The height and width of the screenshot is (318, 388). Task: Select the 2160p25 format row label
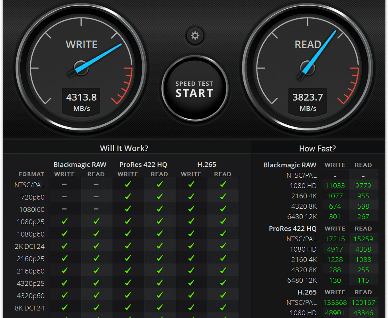tap(31, 259)
